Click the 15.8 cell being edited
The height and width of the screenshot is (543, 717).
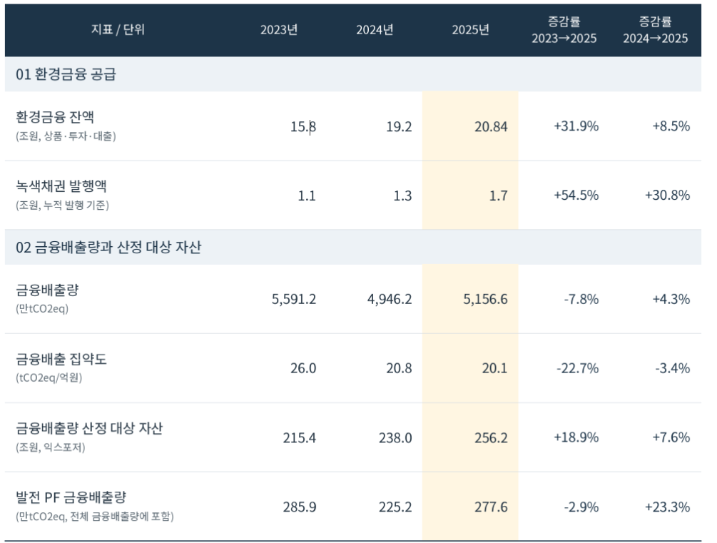click(x=303, y=126)
